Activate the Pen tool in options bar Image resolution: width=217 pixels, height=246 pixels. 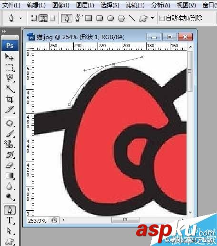tap(67, 18)
